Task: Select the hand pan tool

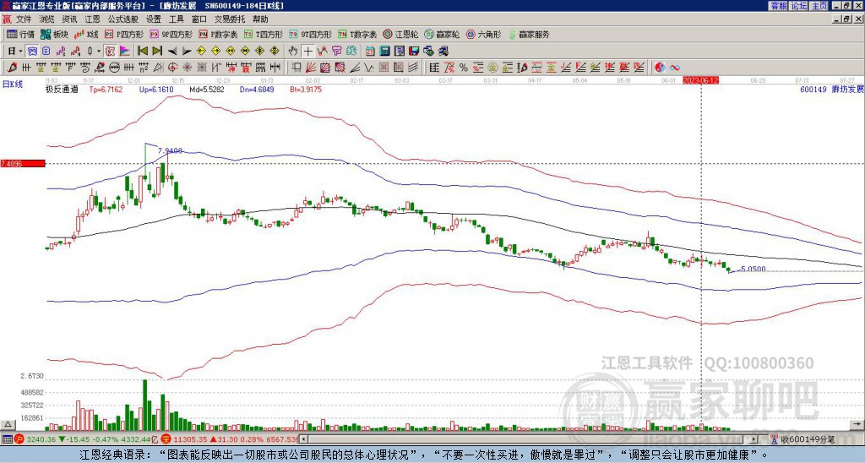Action: (x=293, y=52)
